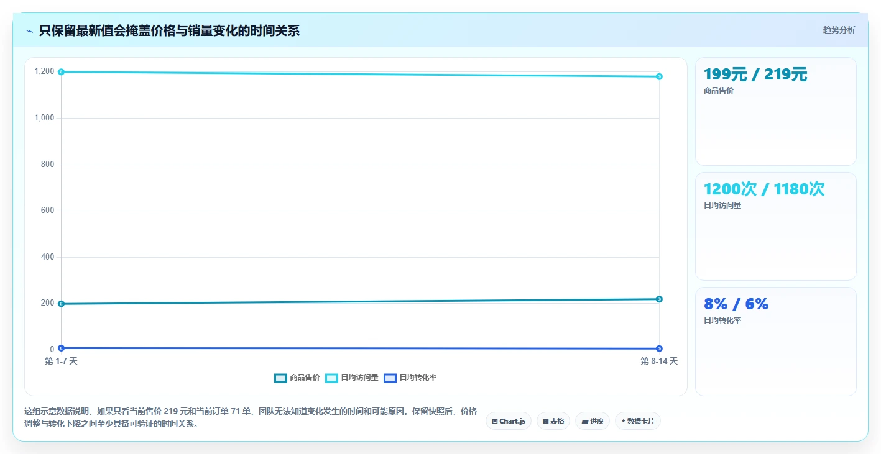Click the 进度 tag chip
The image size is (881, 454).
click(x=593, y=421)
